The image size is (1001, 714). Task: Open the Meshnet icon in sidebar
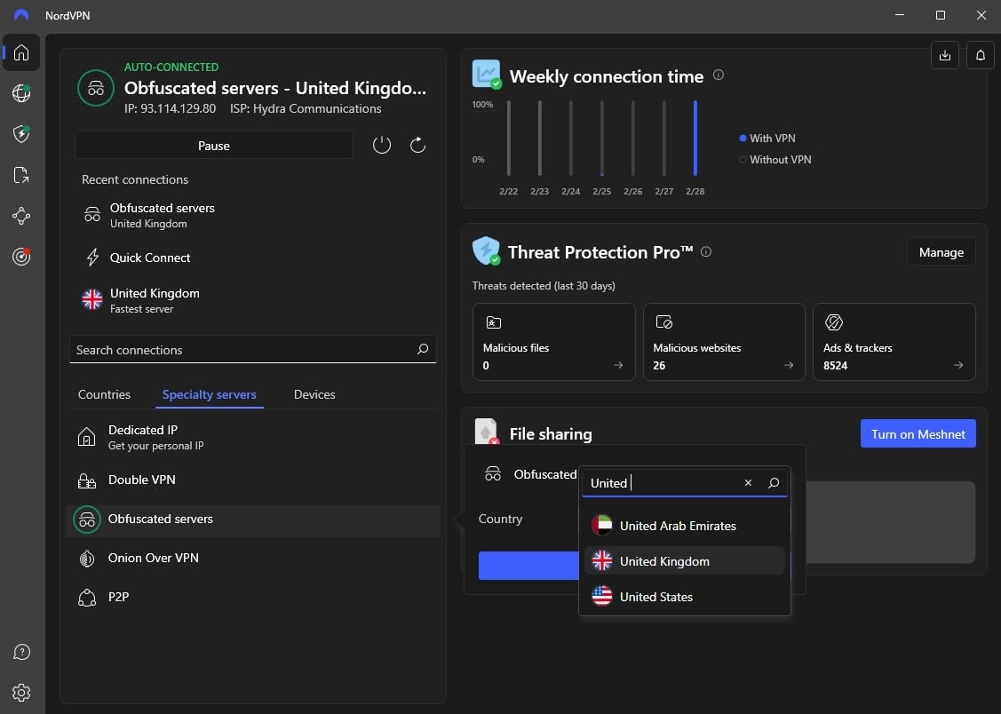(21, 216)
